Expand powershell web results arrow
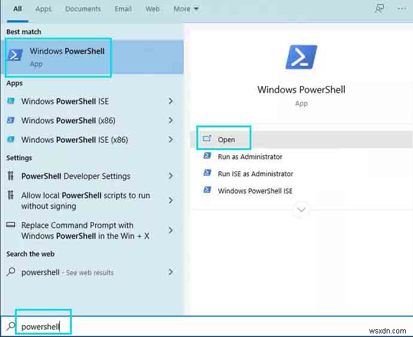The width and height of the screenshot is (413, 337). (171, 272)
